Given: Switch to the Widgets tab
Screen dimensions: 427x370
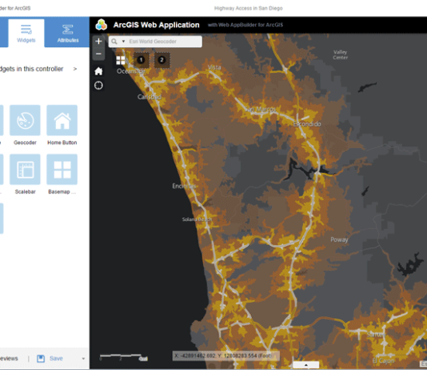Looking at the screenshot, I should click(x=26, y=33).
